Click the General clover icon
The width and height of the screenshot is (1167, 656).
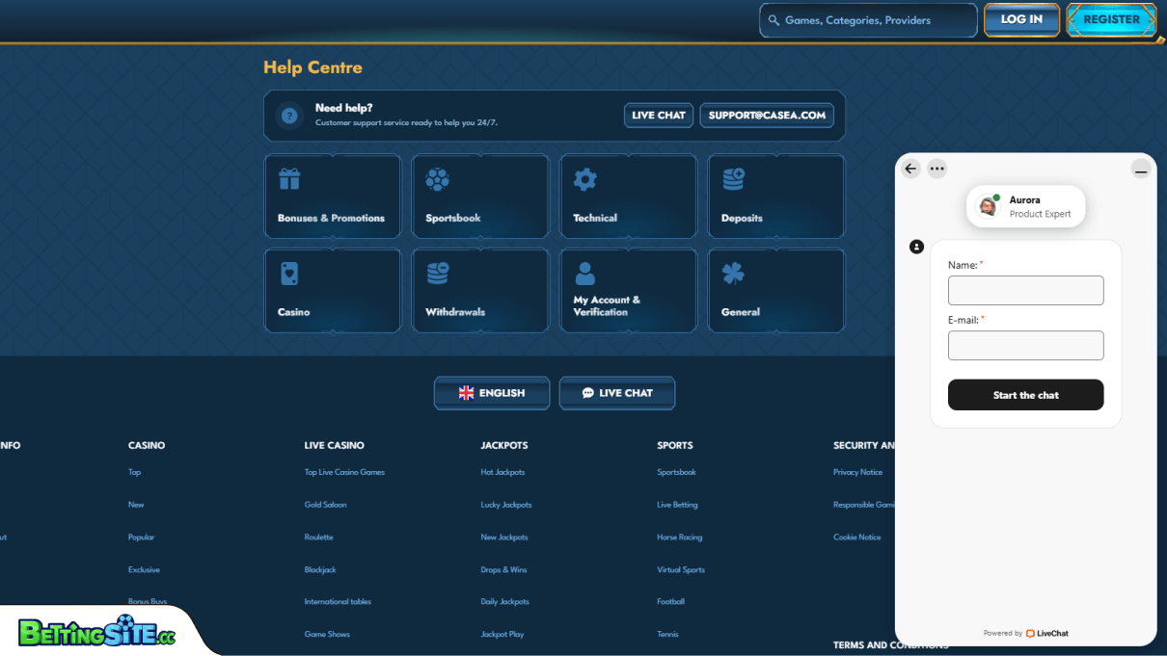[x=733, y=274]
